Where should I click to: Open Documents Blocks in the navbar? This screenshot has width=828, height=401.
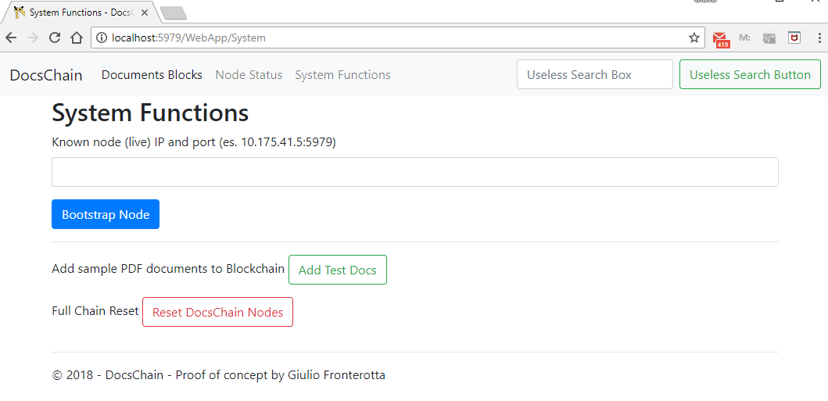click(x=152, y=75)
